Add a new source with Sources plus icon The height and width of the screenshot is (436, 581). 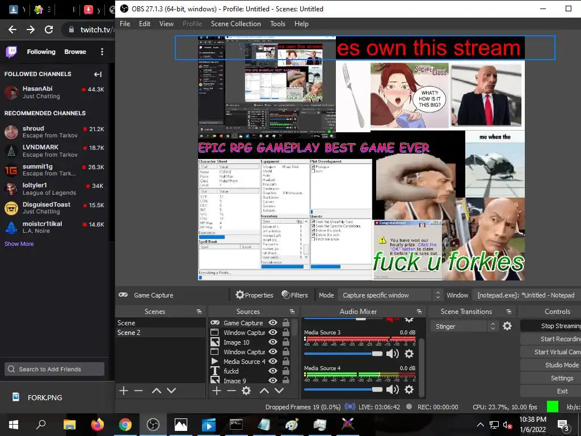point(217,391)
